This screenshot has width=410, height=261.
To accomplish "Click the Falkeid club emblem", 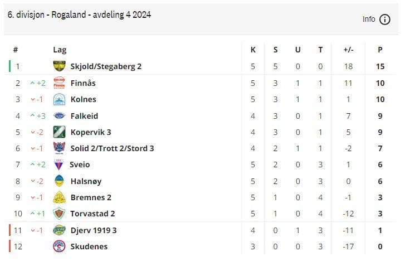I will pyautogui.click(x=59, y=116).
